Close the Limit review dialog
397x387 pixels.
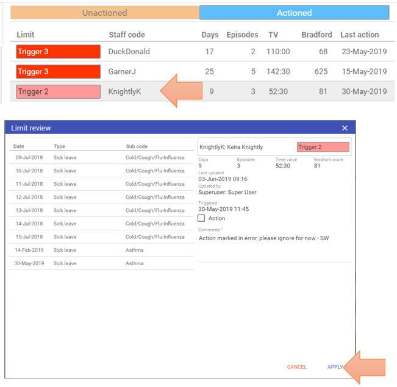coord(345,128)
